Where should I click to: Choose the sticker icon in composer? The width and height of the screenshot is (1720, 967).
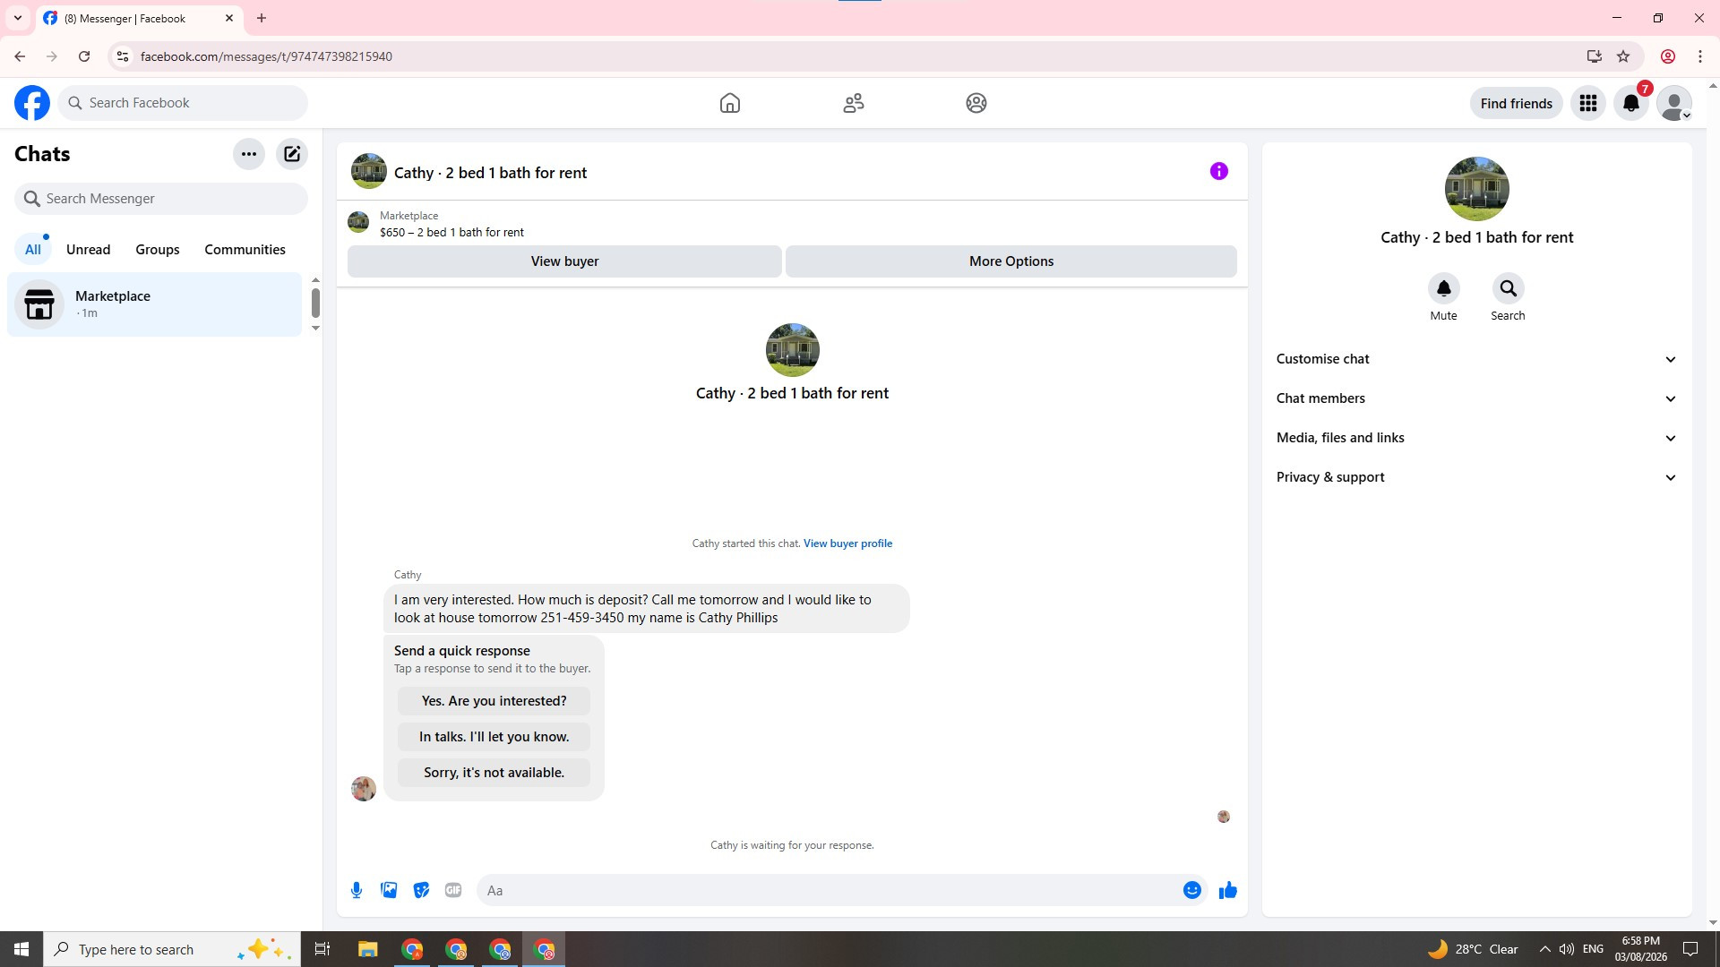(x=421, y=890)
